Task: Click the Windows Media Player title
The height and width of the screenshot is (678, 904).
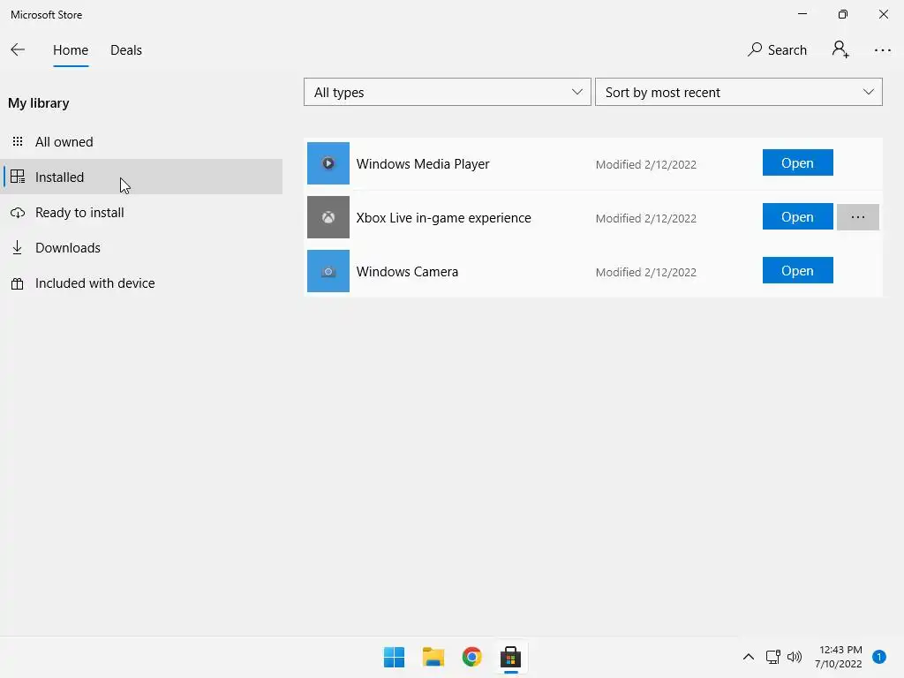Action: [423, 164]
